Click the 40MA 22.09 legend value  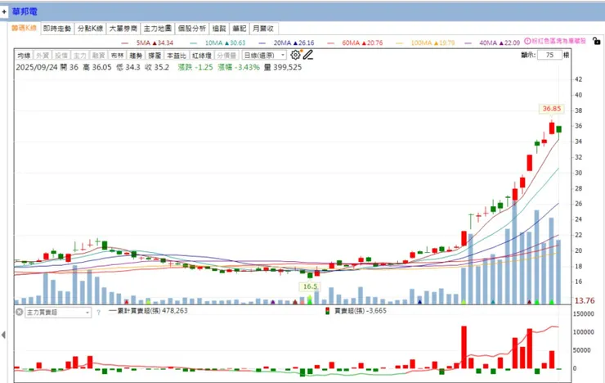tap(500, 43)
